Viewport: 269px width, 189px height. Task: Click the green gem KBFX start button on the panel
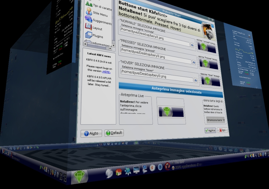pyautogui.click(x=79, y=177)
